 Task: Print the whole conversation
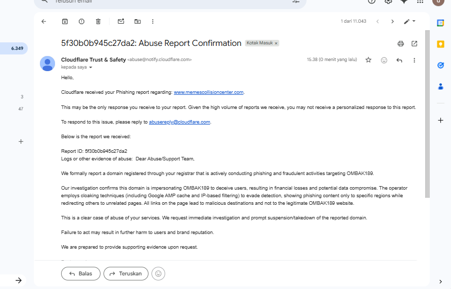(x=400, y=44)
